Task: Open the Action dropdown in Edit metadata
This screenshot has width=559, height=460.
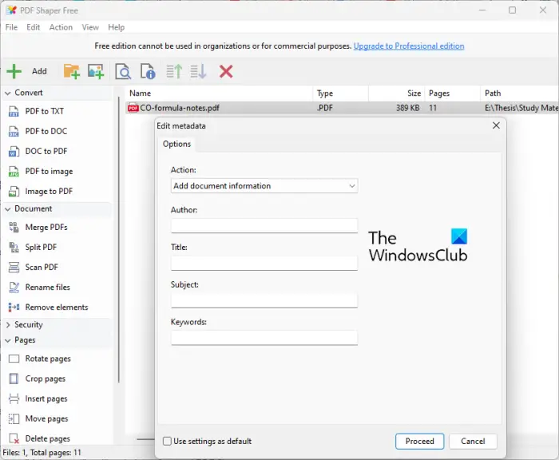Action: (x=264, y=186)
